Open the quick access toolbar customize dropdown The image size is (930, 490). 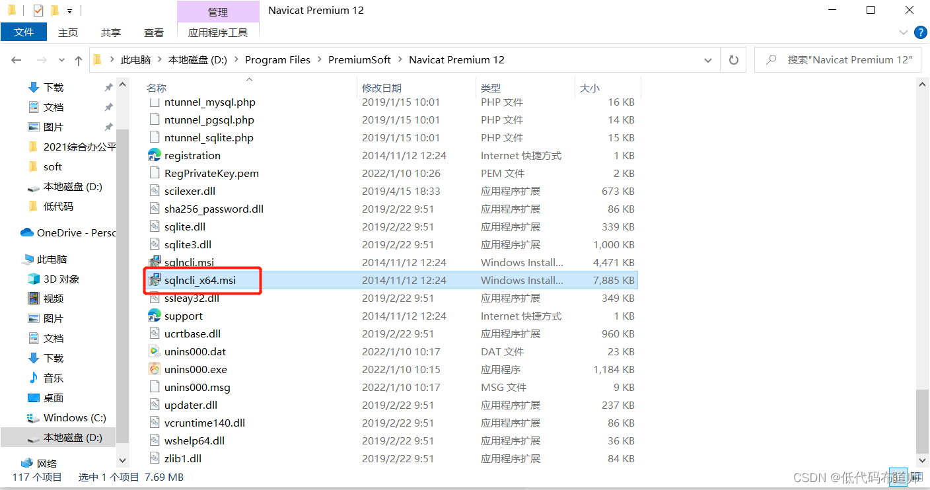click(69, 11)
